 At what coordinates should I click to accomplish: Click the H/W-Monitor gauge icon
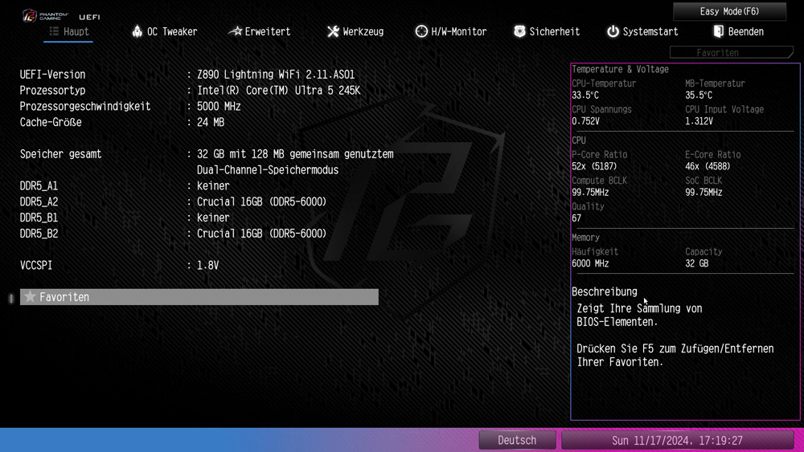(421, 31)
